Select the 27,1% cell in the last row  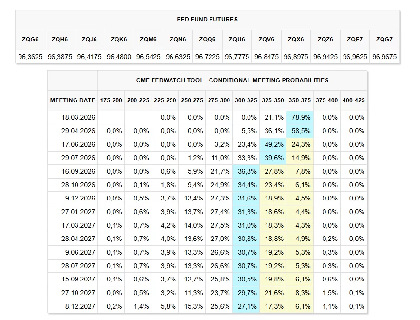(246, 306)
